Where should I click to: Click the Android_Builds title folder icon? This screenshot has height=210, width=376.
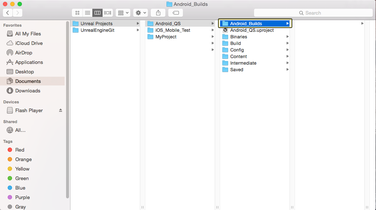(169, 4)
